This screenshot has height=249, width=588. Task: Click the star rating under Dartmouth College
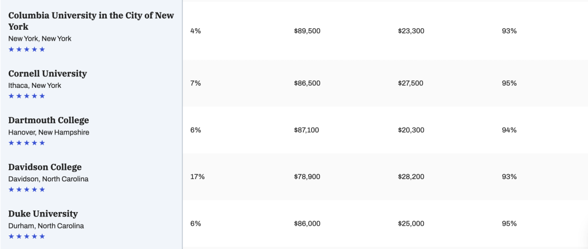point(27,143)
